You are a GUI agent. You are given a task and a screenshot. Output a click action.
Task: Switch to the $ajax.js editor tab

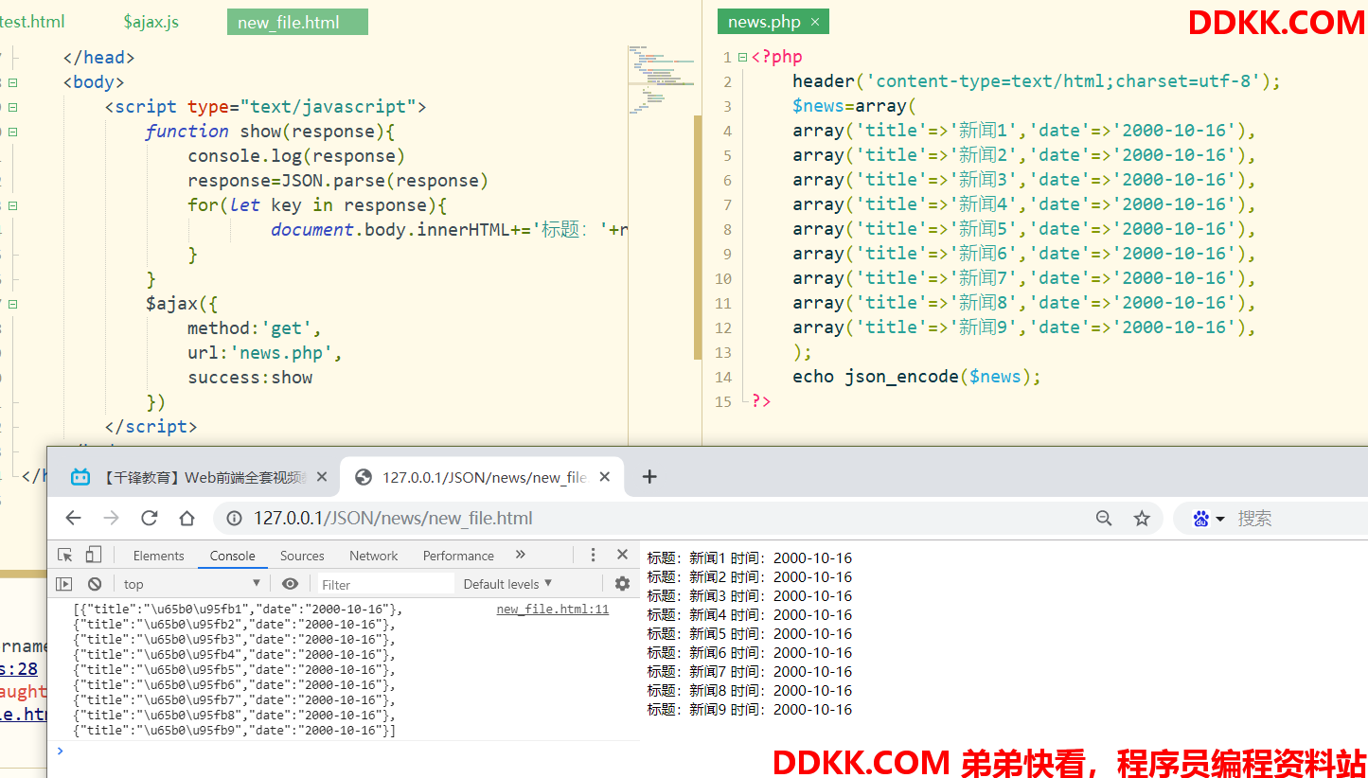tap(151, 21)
